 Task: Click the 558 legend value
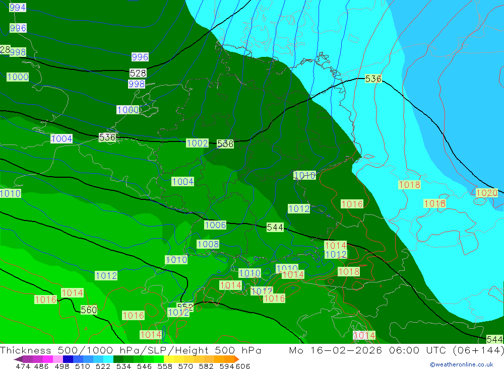pyautogui.click(x=165, y=366)
